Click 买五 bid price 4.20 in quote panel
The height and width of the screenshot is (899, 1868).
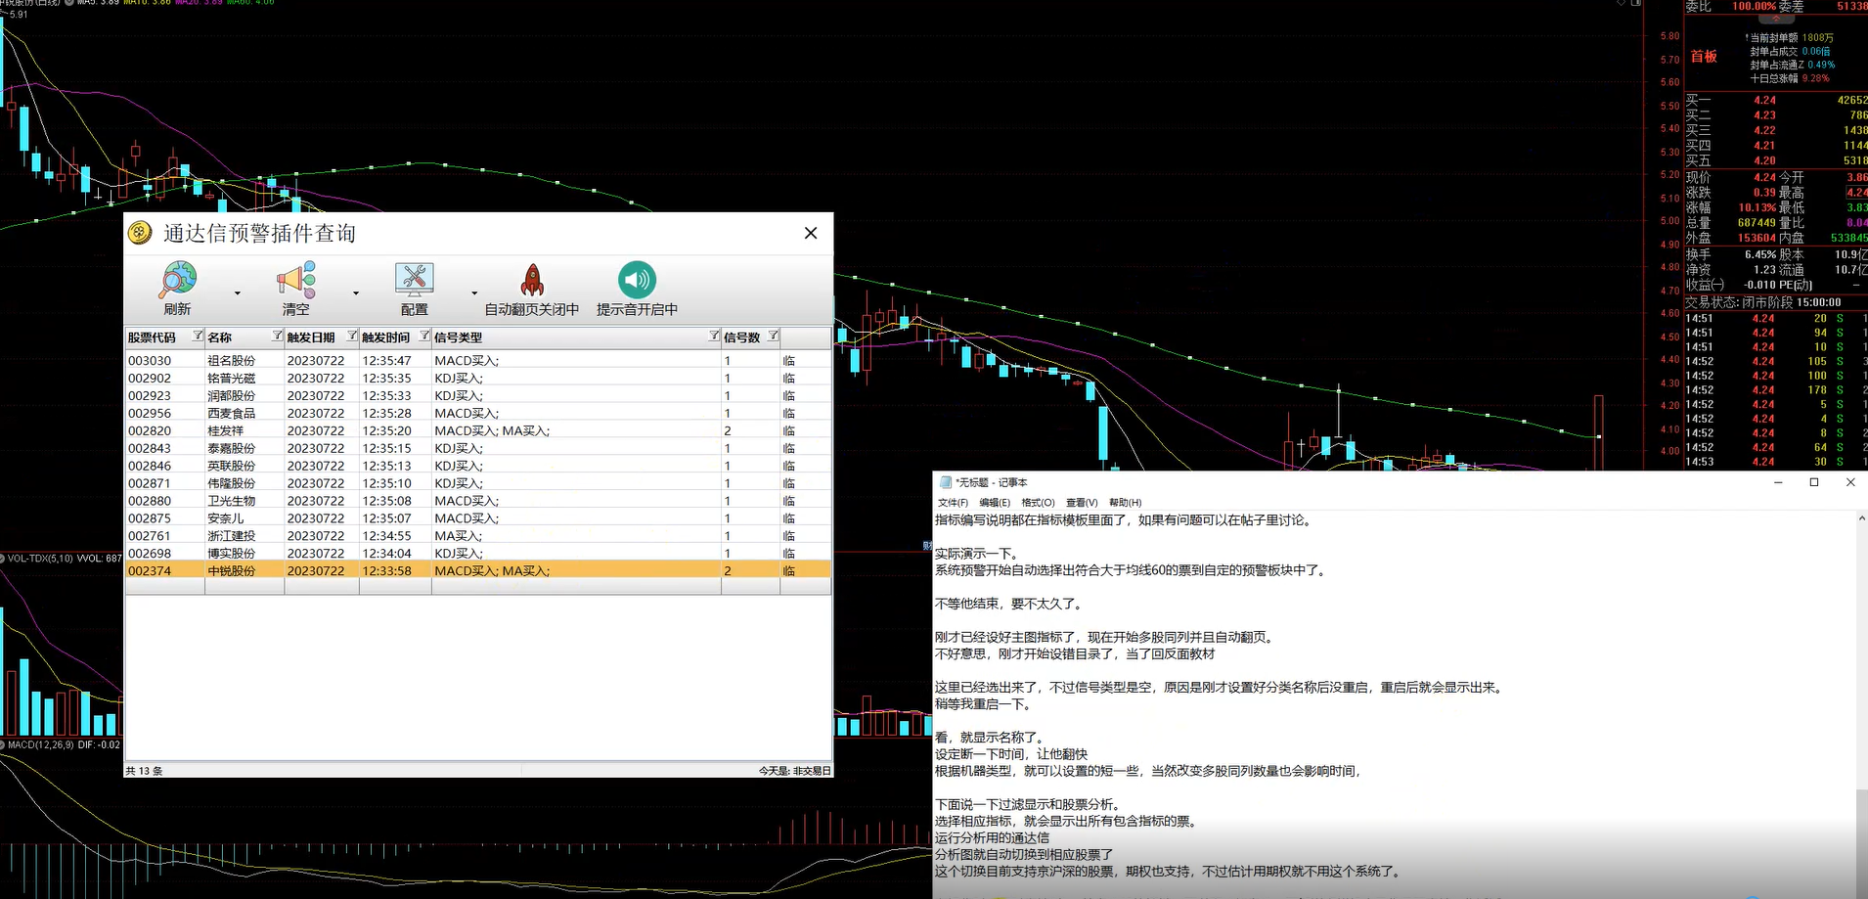pyautogui.click(x=1764, y=160)
